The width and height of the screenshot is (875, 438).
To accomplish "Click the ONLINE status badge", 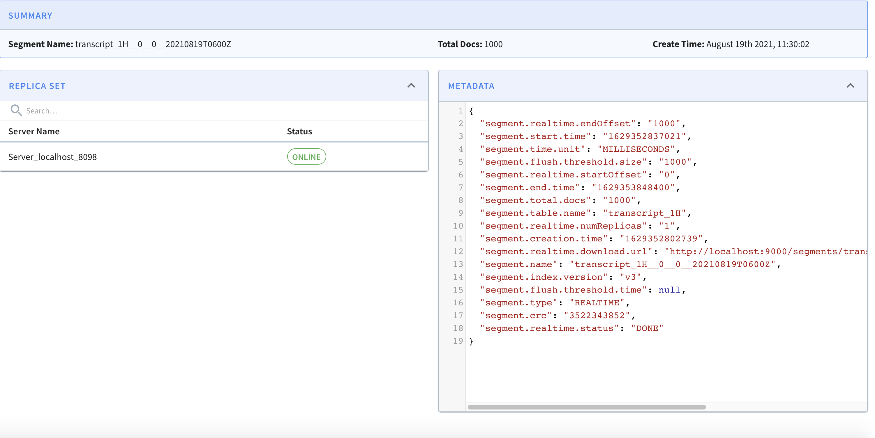I will tap(306, 157).
